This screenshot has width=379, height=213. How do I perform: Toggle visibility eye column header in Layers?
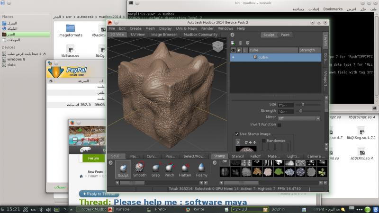pyautogui.click(x=233, y=50)
